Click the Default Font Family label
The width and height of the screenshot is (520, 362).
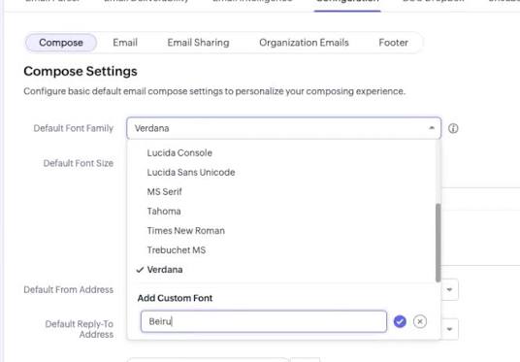[x=74, y=128]
